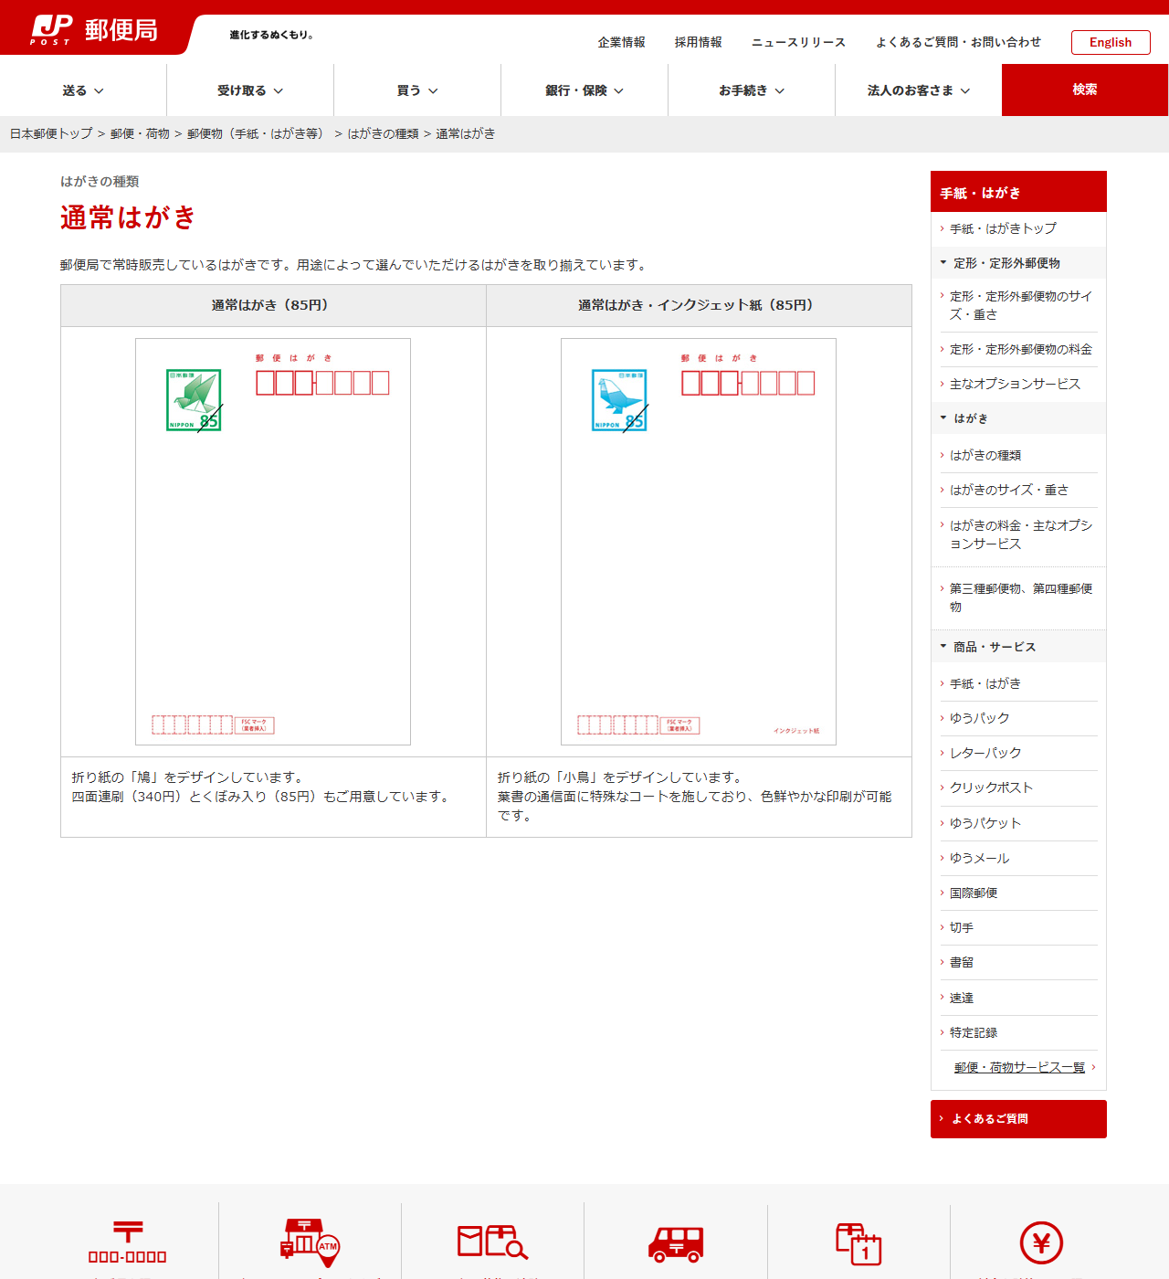Open ゆうパック sidebar link
Viewport: 1169px width, 1279px height.
(979, 718)
